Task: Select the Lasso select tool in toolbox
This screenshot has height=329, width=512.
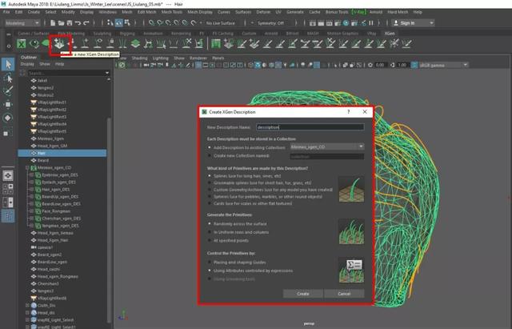Action: 8,78
